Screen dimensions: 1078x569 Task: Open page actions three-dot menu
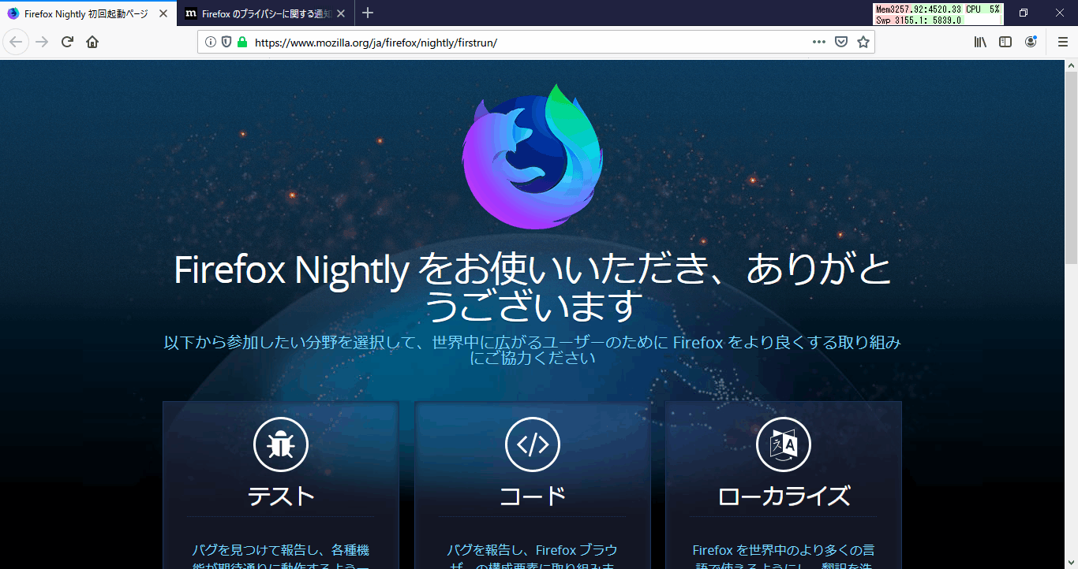pos(819,42)
